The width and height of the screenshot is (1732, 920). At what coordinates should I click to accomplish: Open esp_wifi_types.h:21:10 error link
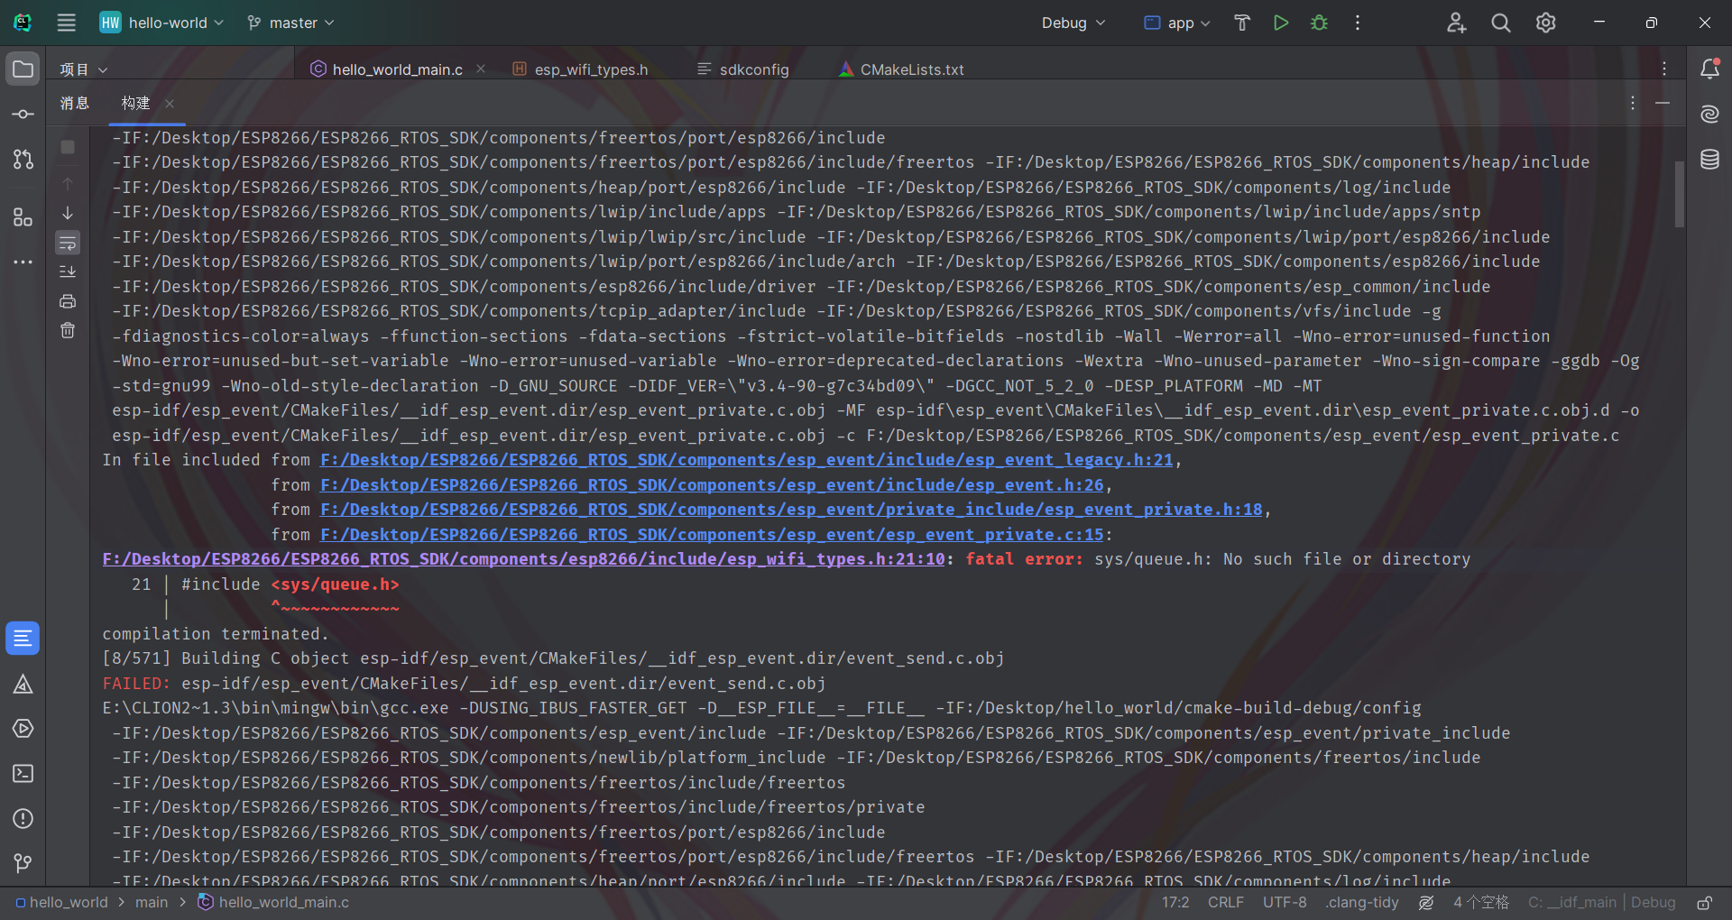(x=523, y=559)
